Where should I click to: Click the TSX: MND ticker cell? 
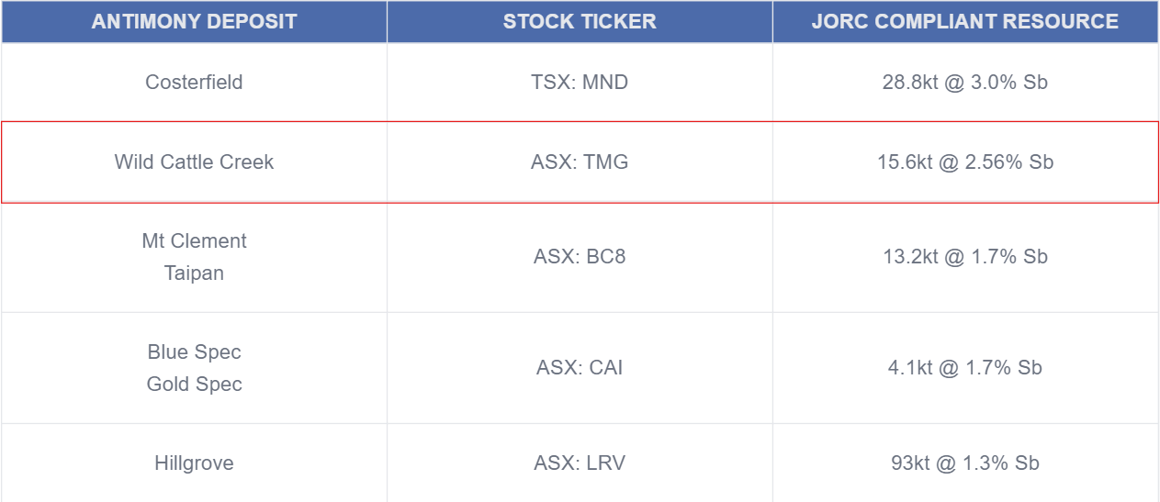(580, 82)
